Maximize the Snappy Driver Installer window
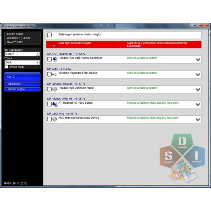Viewport: 211px width, 211px height. (x=197, y=25)
